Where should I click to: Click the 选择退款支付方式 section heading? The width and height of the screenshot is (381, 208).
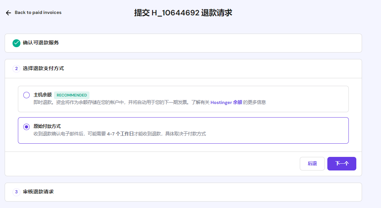tap(43, 68)
